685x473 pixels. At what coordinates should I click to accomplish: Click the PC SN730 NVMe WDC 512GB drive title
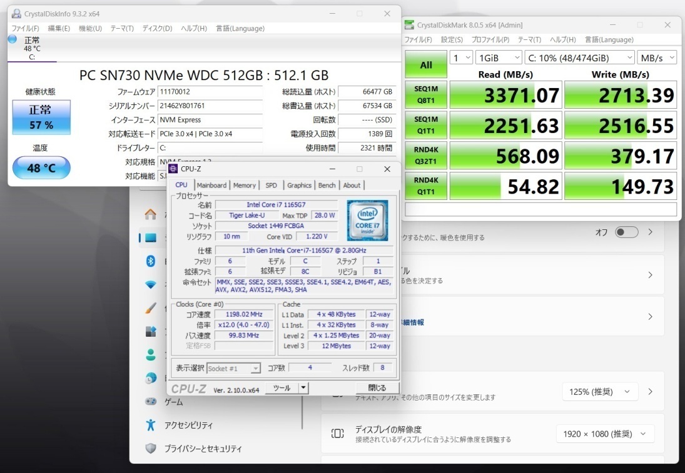coord(204,75)
